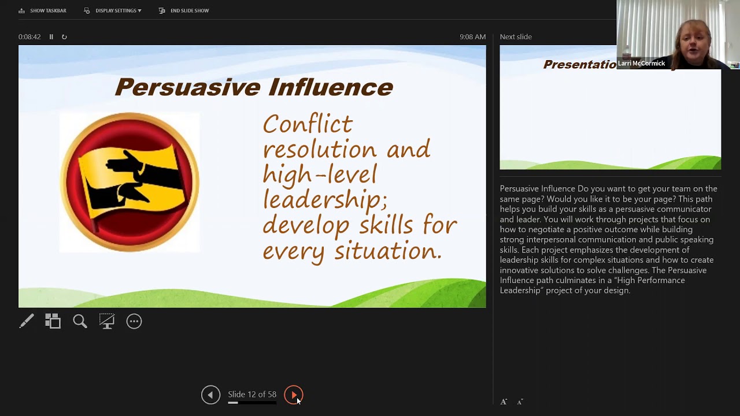Open More slide show options menu
This screenshot has width=740, height=416.
pyautogui.click(x=134, y=321)
